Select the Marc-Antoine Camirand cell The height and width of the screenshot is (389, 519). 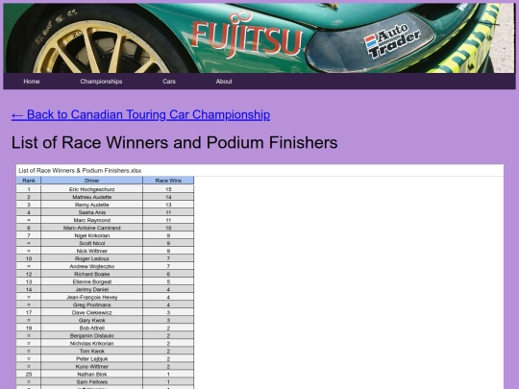pyautogui.click(x=91, y=228)
